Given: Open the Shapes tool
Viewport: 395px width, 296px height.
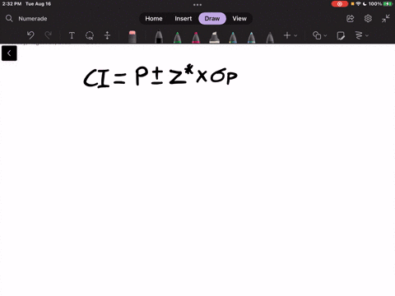Looking at the screenshot, I should coord(317,35).
